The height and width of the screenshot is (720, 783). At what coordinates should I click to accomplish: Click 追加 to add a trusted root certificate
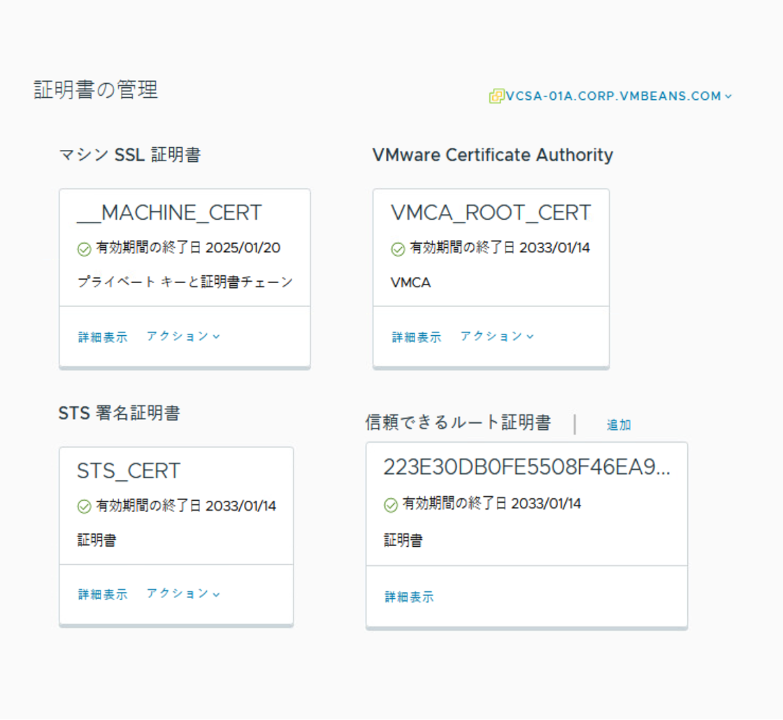[619, 425]
